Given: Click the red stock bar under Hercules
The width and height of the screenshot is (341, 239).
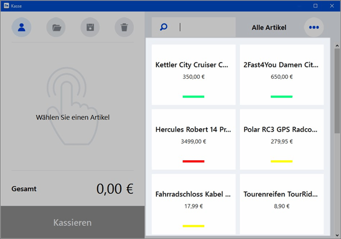Looking at the screenshot, I should [193, 161].
